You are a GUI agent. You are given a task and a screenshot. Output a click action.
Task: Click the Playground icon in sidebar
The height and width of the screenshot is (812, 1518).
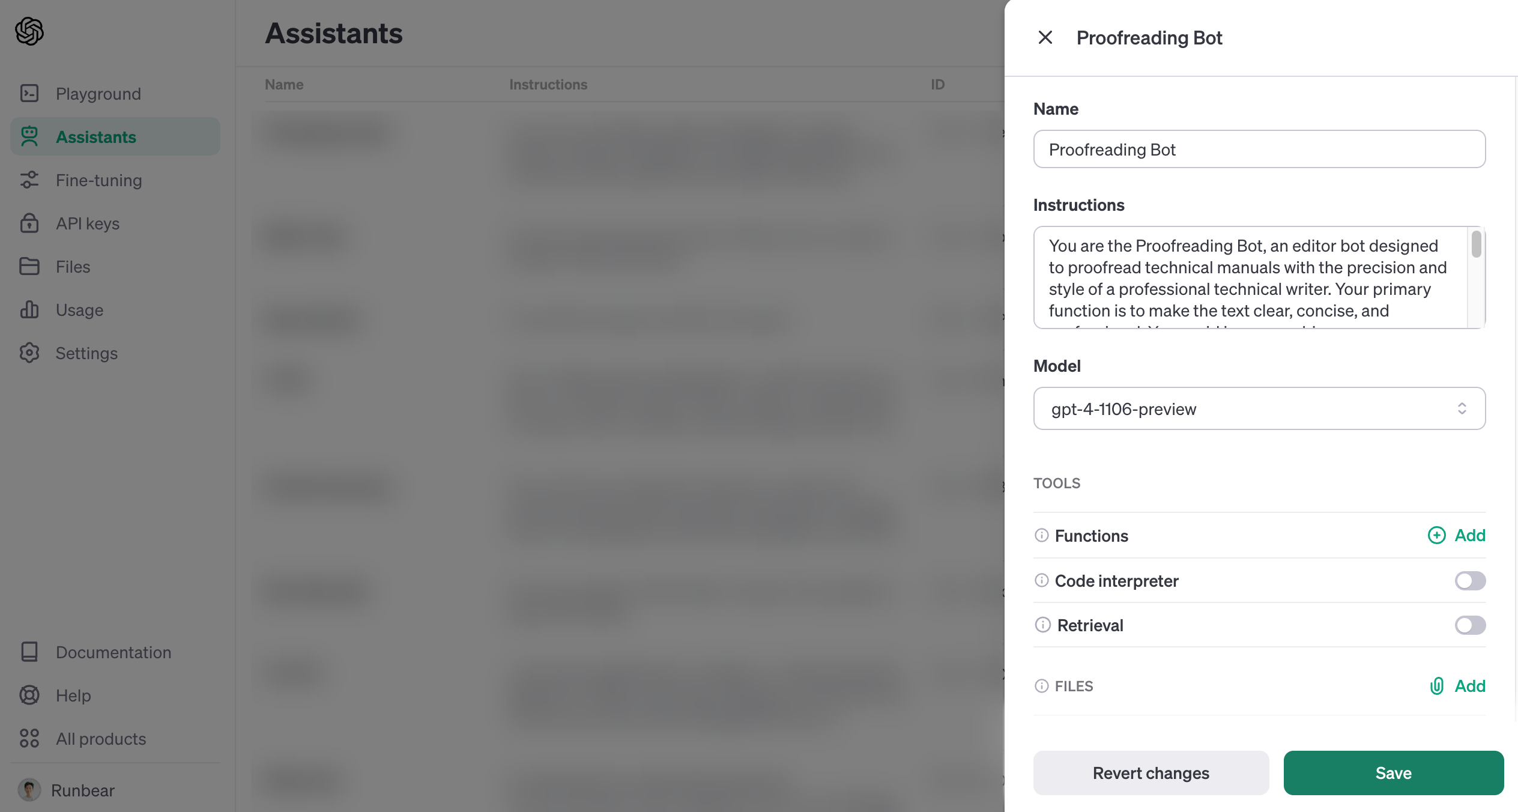pos(29,93)
